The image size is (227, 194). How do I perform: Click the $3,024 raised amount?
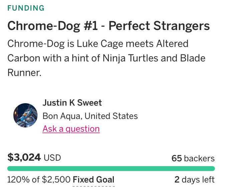point(24,157)
